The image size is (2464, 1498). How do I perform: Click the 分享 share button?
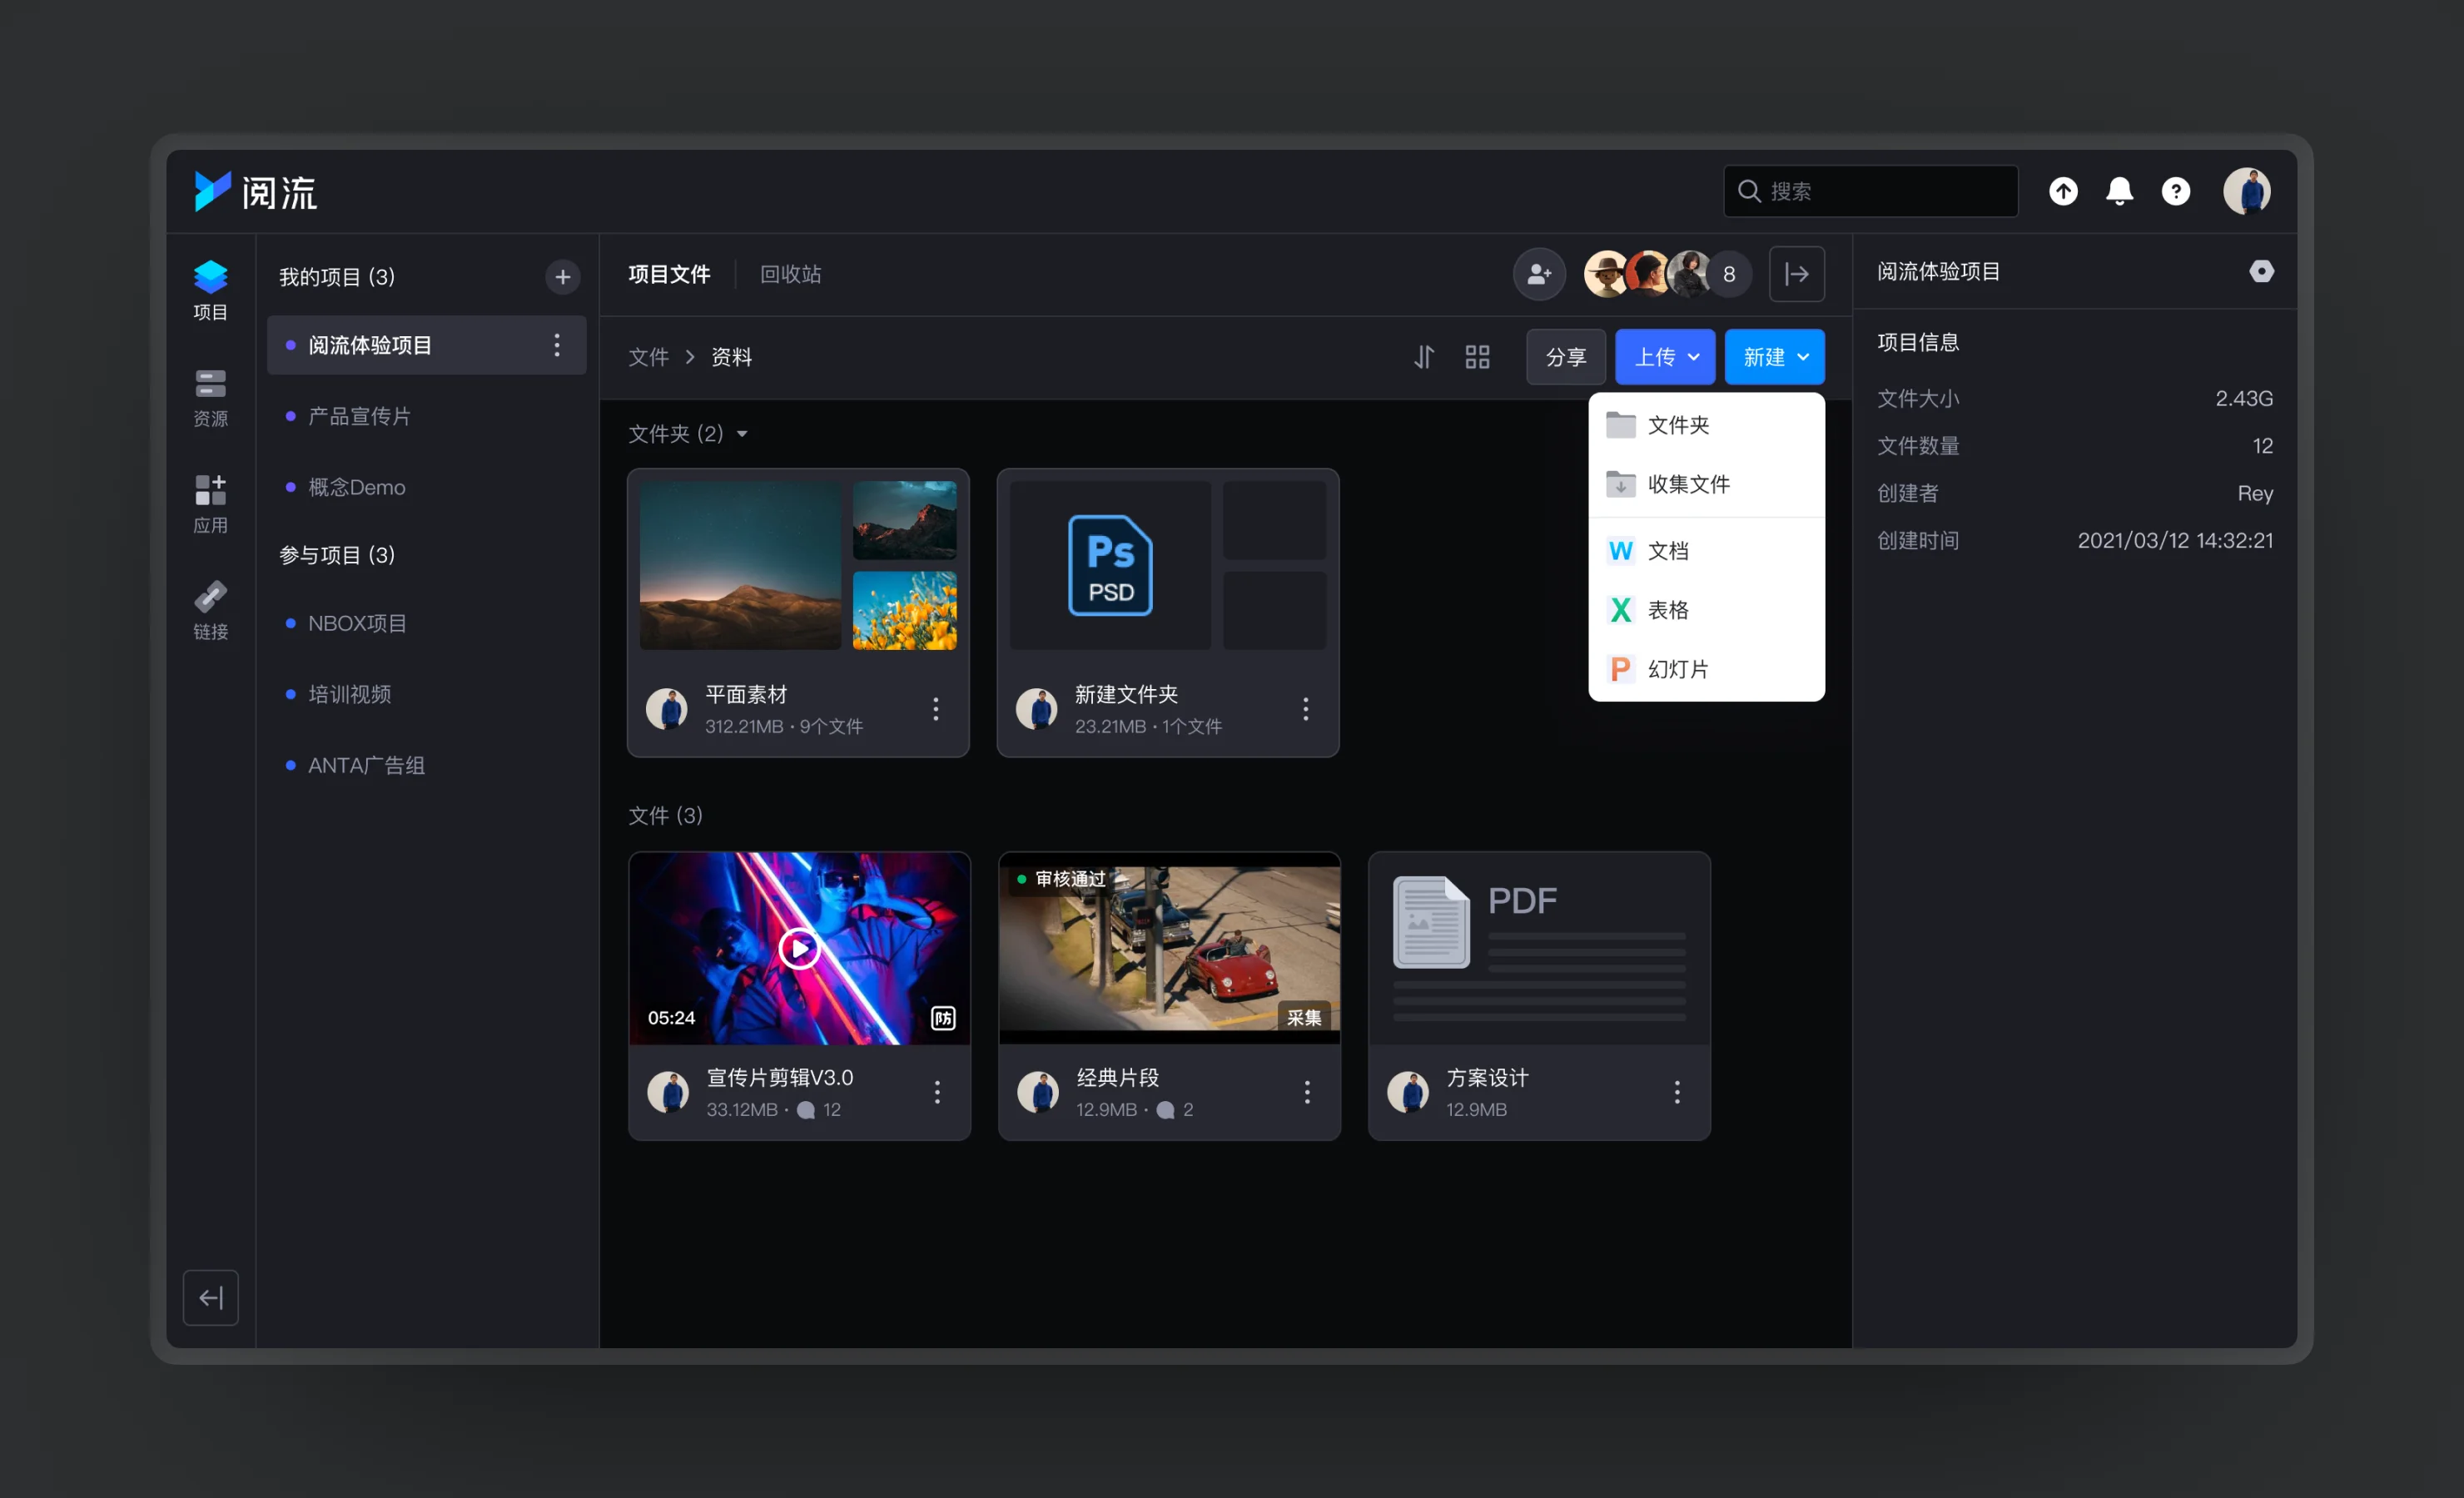coord(1565,357)
